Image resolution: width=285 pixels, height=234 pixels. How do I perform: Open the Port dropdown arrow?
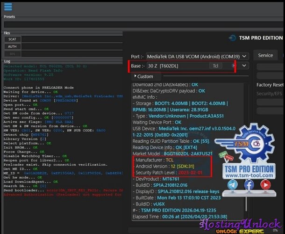[x=244, y=56]
